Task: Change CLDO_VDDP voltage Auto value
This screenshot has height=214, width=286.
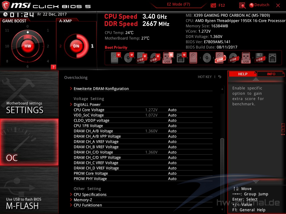Action: pyautogui.click(x=172, y=120)
